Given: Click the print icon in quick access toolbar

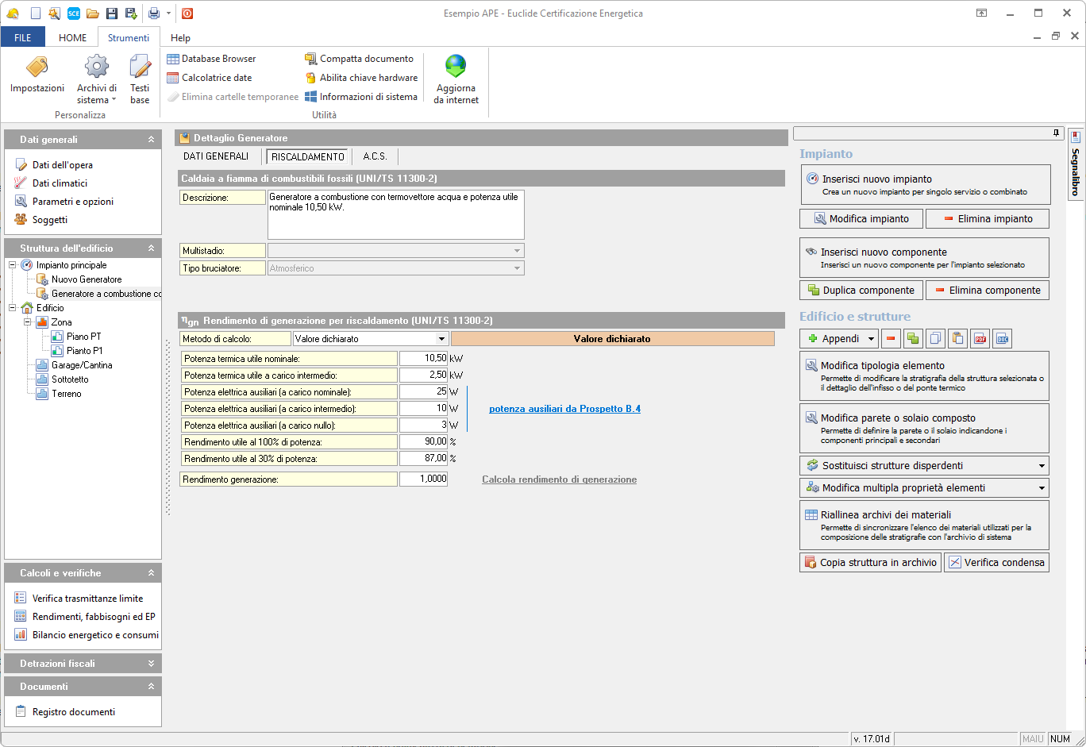Looking at the screenshot, I should 154,13.
